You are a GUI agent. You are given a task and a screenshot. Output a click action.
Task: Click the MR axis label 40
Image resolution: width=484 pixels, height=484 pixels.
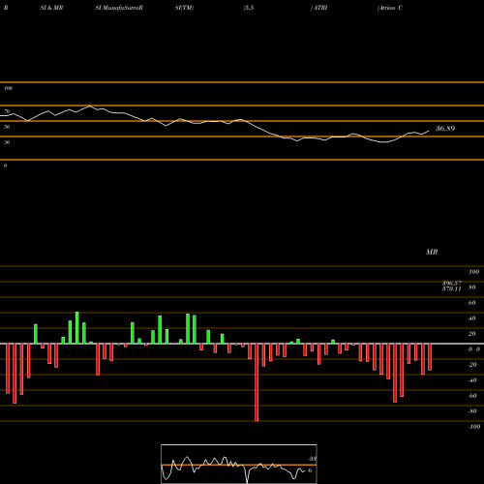472,318
